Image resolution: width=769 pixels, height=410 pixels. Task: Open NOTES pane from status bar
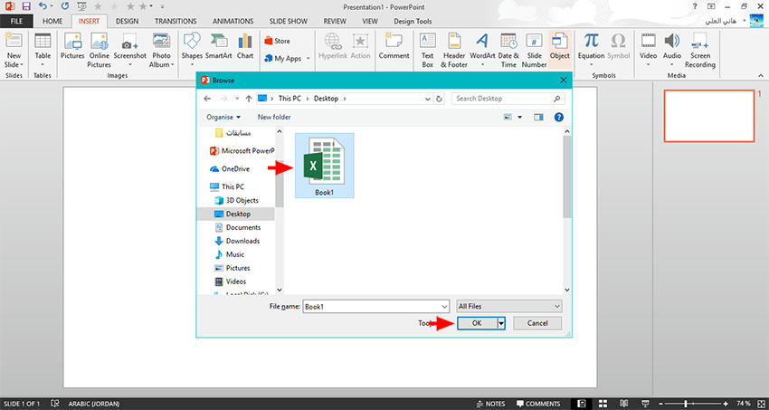coord(490,404)
